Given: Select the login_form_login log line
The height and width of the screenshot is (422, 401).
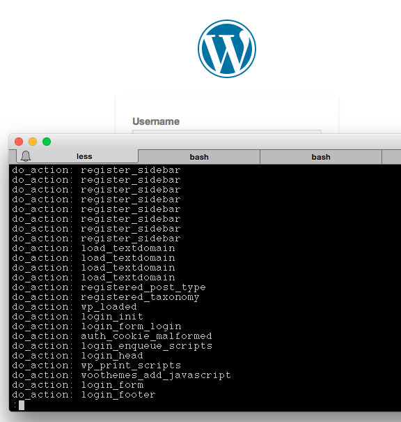Looking at the screenshot, I should point(97,326).
